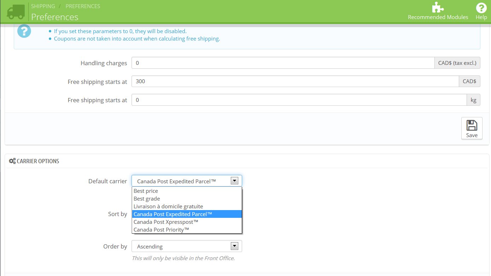Click the kg unit suffix
The width and height of the screenshot is (491, 276).
[x=474, y=100]
